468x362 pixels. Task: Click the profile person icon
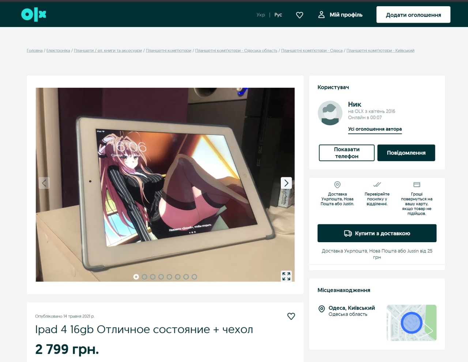click(321, 15)
